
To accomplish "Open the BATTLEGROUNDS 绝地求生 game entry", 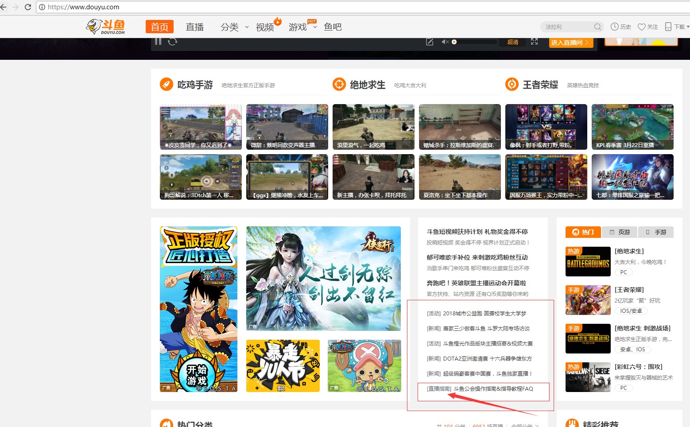I will 588,261.
